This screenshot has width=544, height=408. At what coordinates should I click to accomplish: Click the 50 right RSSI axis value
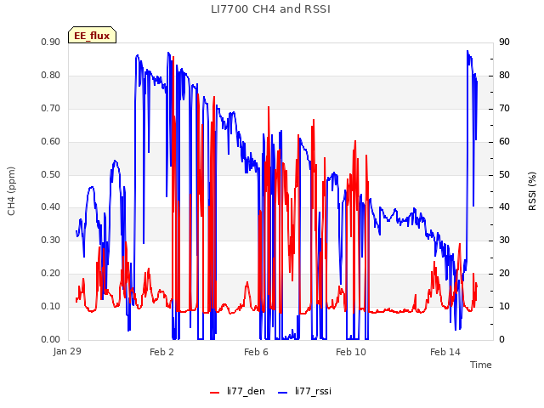point(504,174)
